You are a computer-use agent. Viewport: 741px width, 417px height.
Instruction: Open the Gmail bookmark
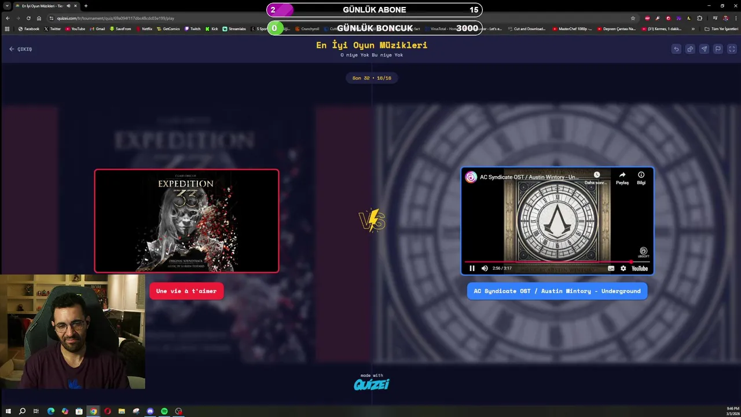click(x=97, y=28)
